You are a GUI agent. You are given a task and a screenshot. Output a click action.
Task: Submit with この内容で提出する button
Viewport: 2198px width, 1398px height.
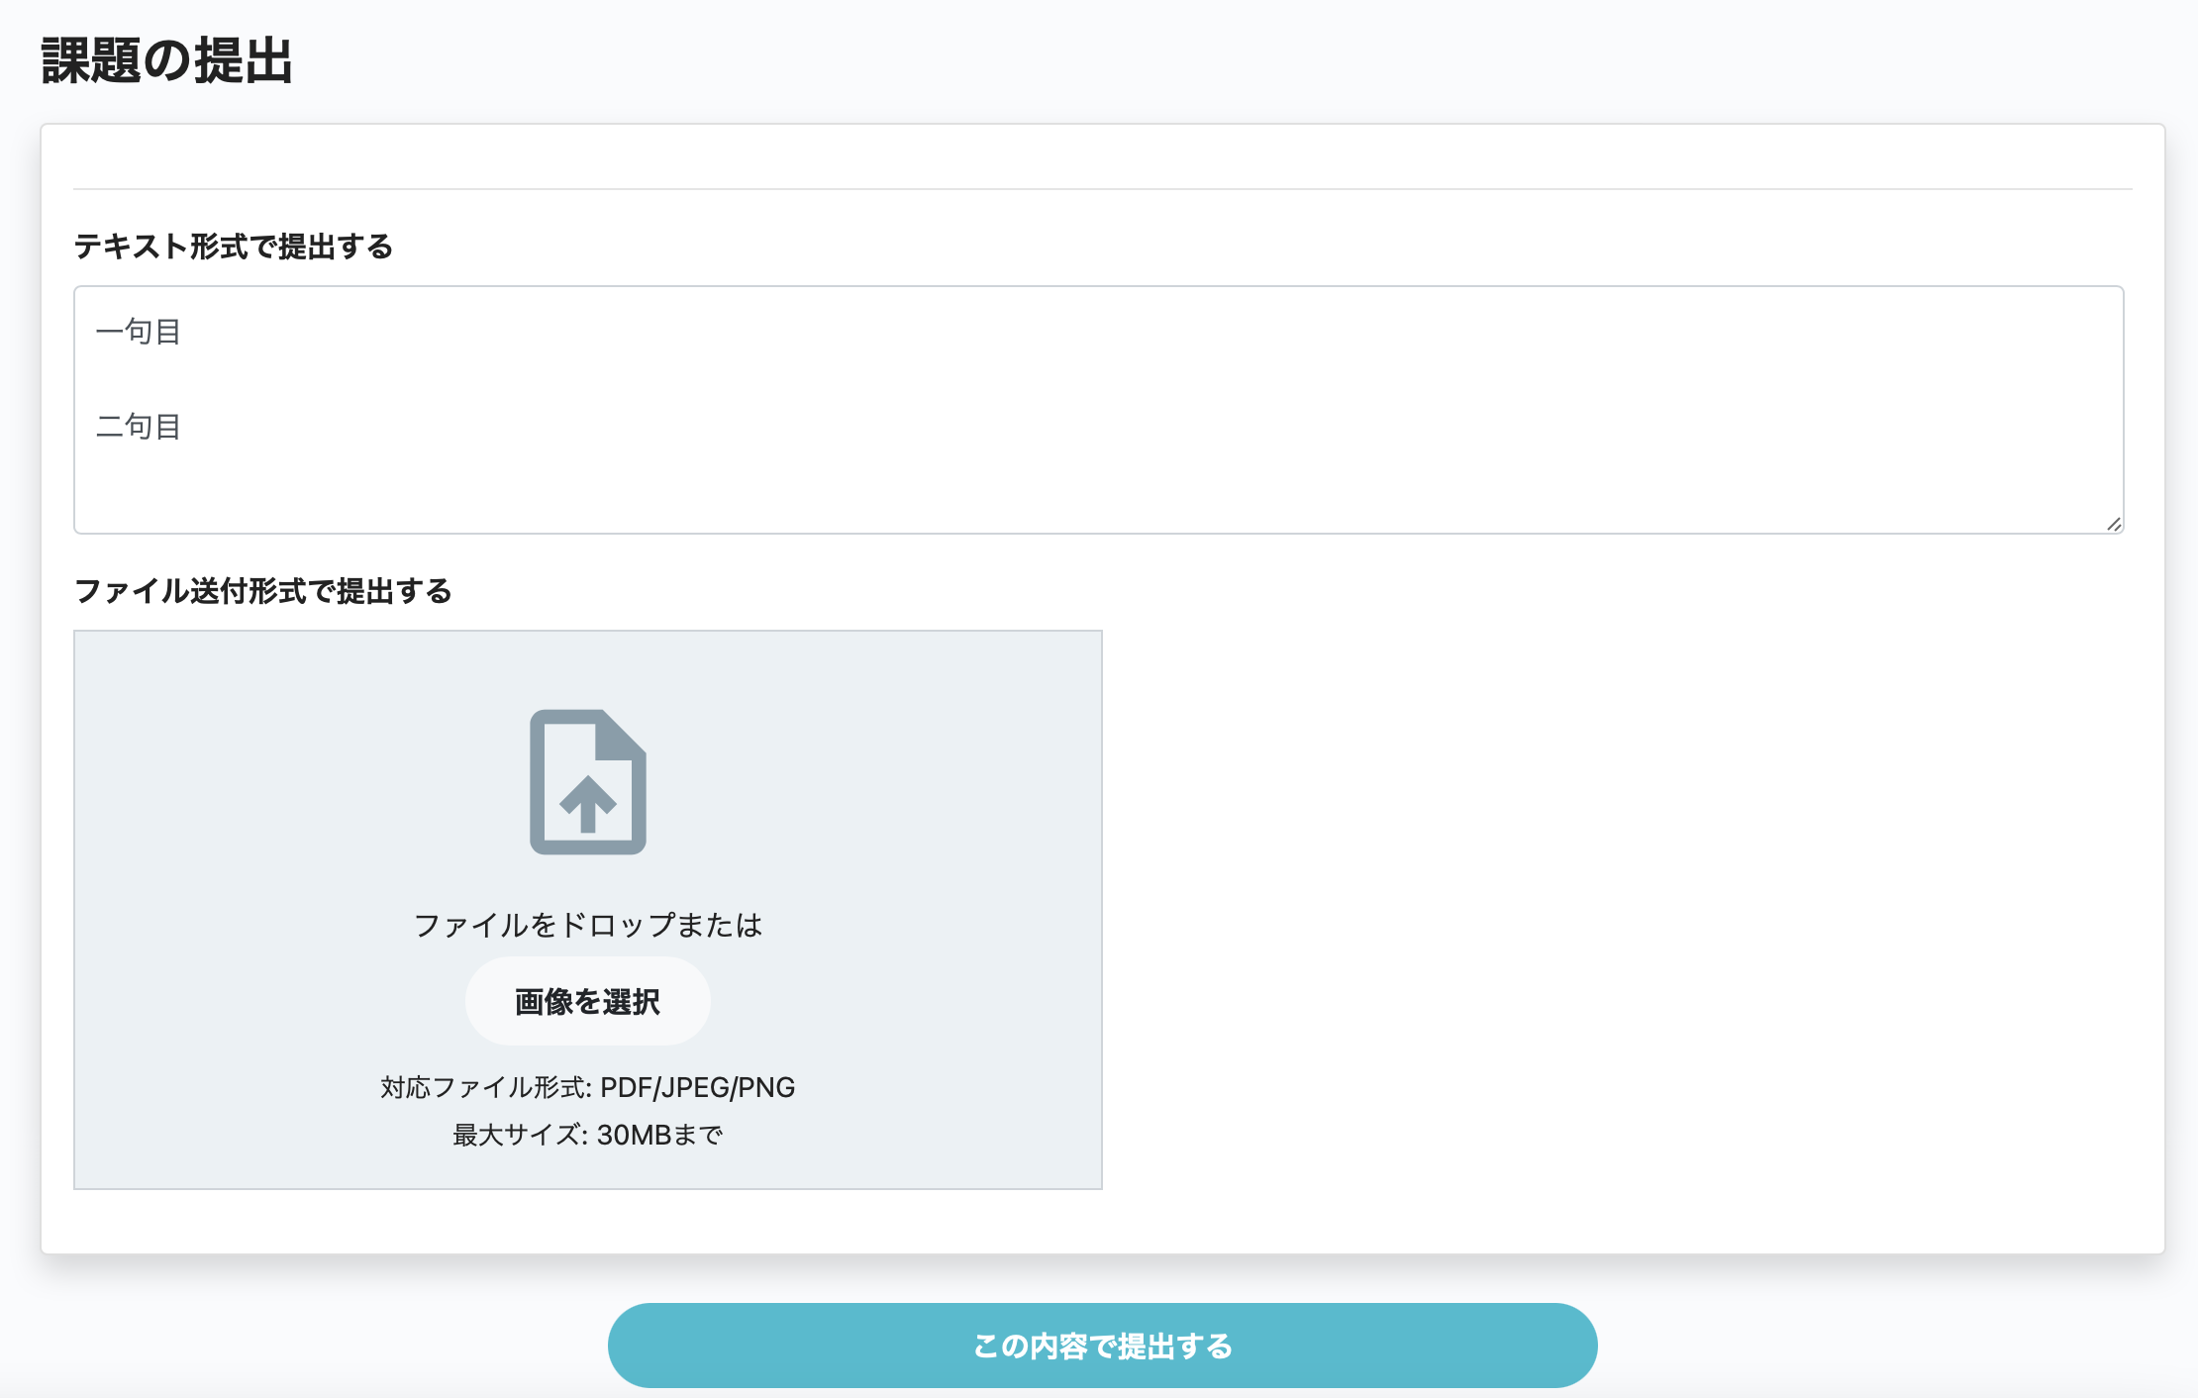1102,1346
